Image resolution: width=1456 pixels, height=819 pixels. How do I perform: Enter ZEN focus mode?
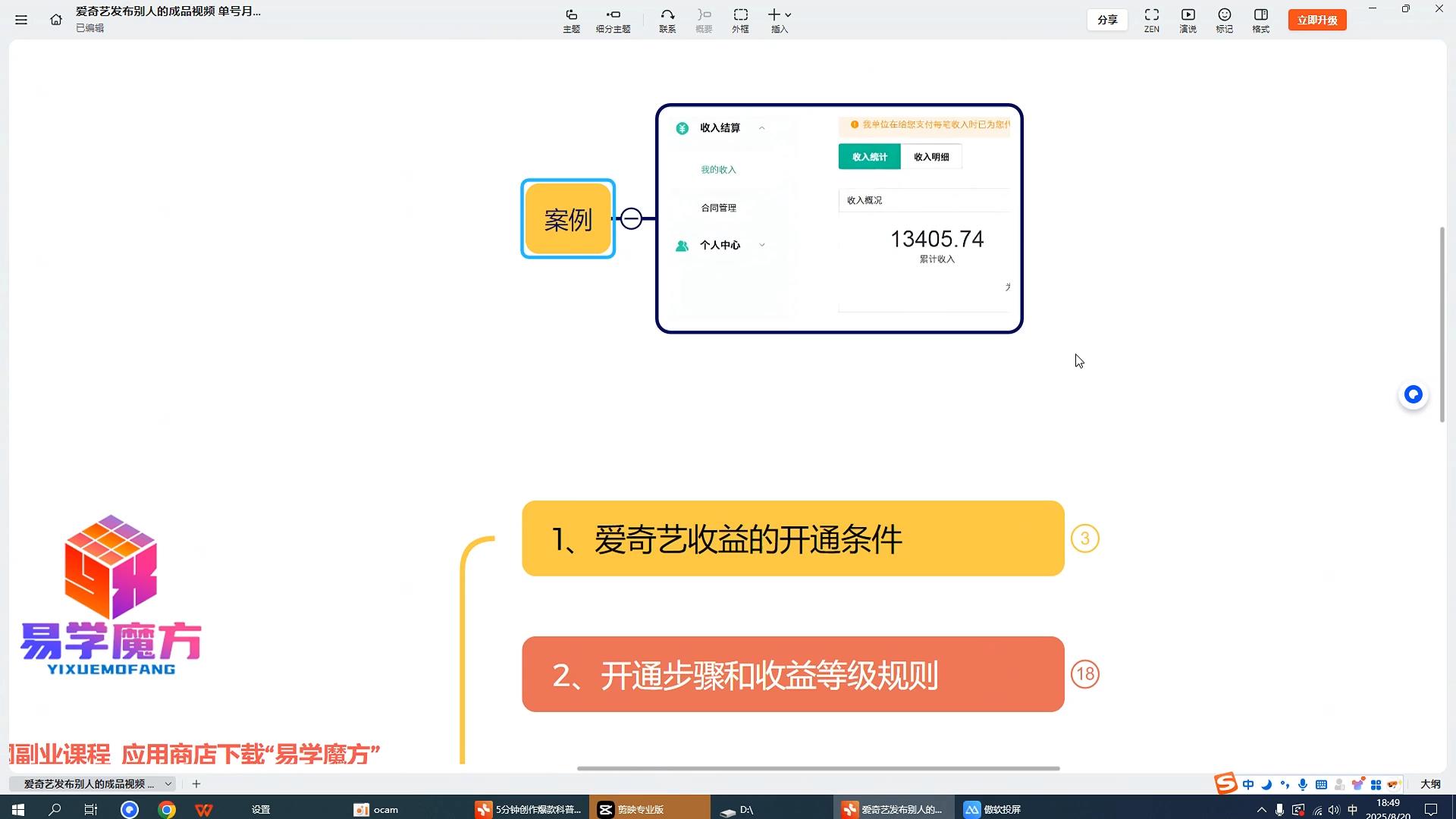click(1151, 19)
